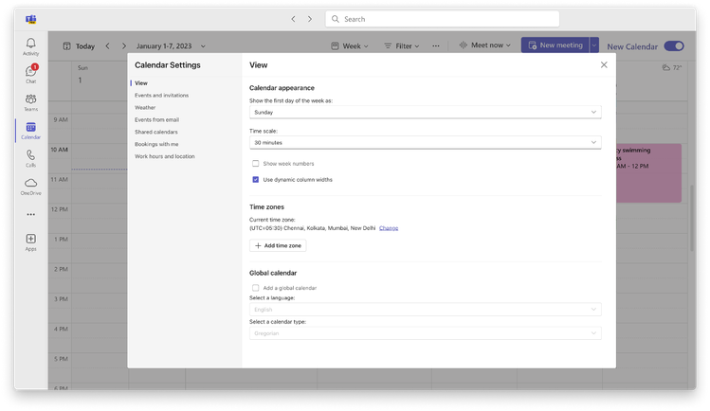Click the Microsoft Teams logo
The image size is (710, 411).
click(30, 19)
